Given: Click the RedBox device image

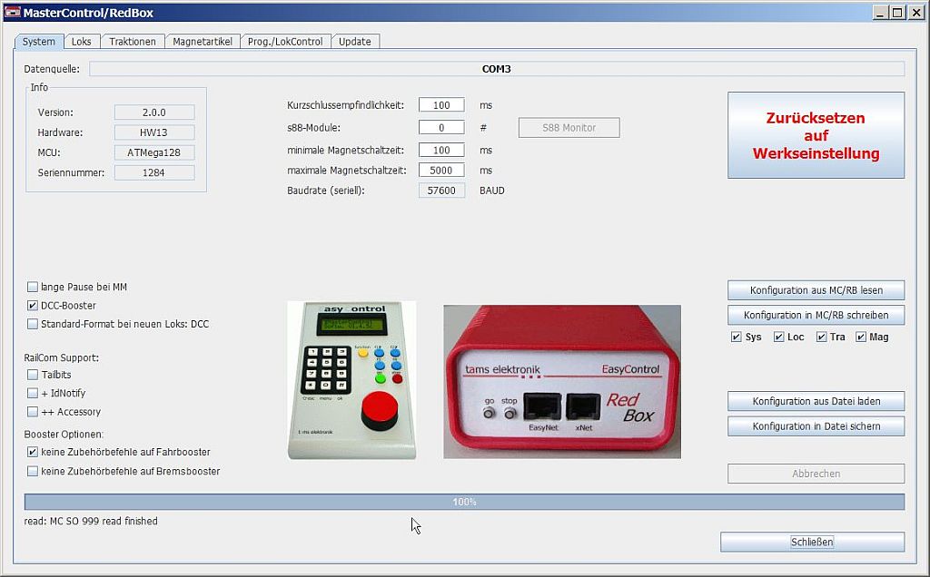Looking at the screenshot, I should 561,381.
